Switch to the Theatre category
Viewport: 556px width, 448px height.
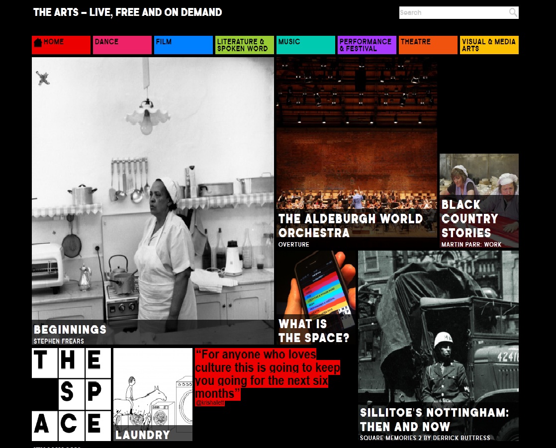point(428,45)
